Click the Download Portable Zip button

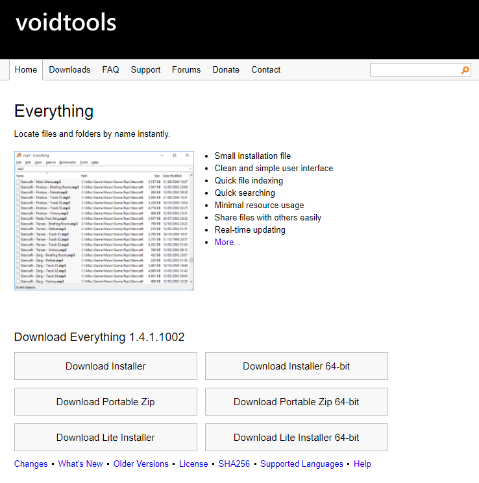(106, 402)
